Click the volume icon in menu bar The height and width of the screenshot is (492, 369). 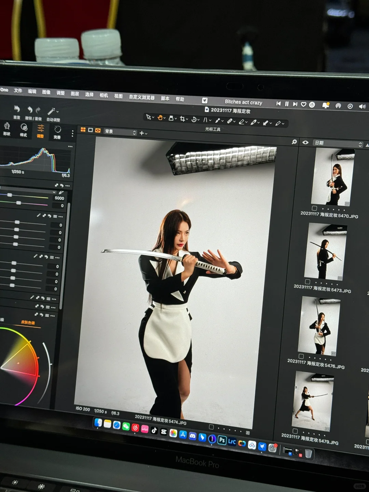[x=362, y=107]
